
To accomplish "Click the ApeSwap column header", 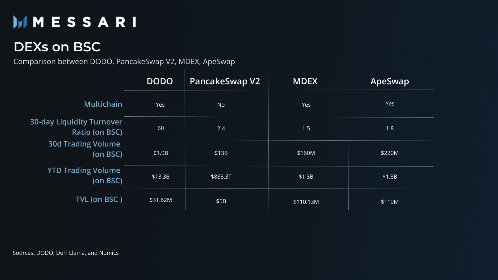I will (389, 81).
